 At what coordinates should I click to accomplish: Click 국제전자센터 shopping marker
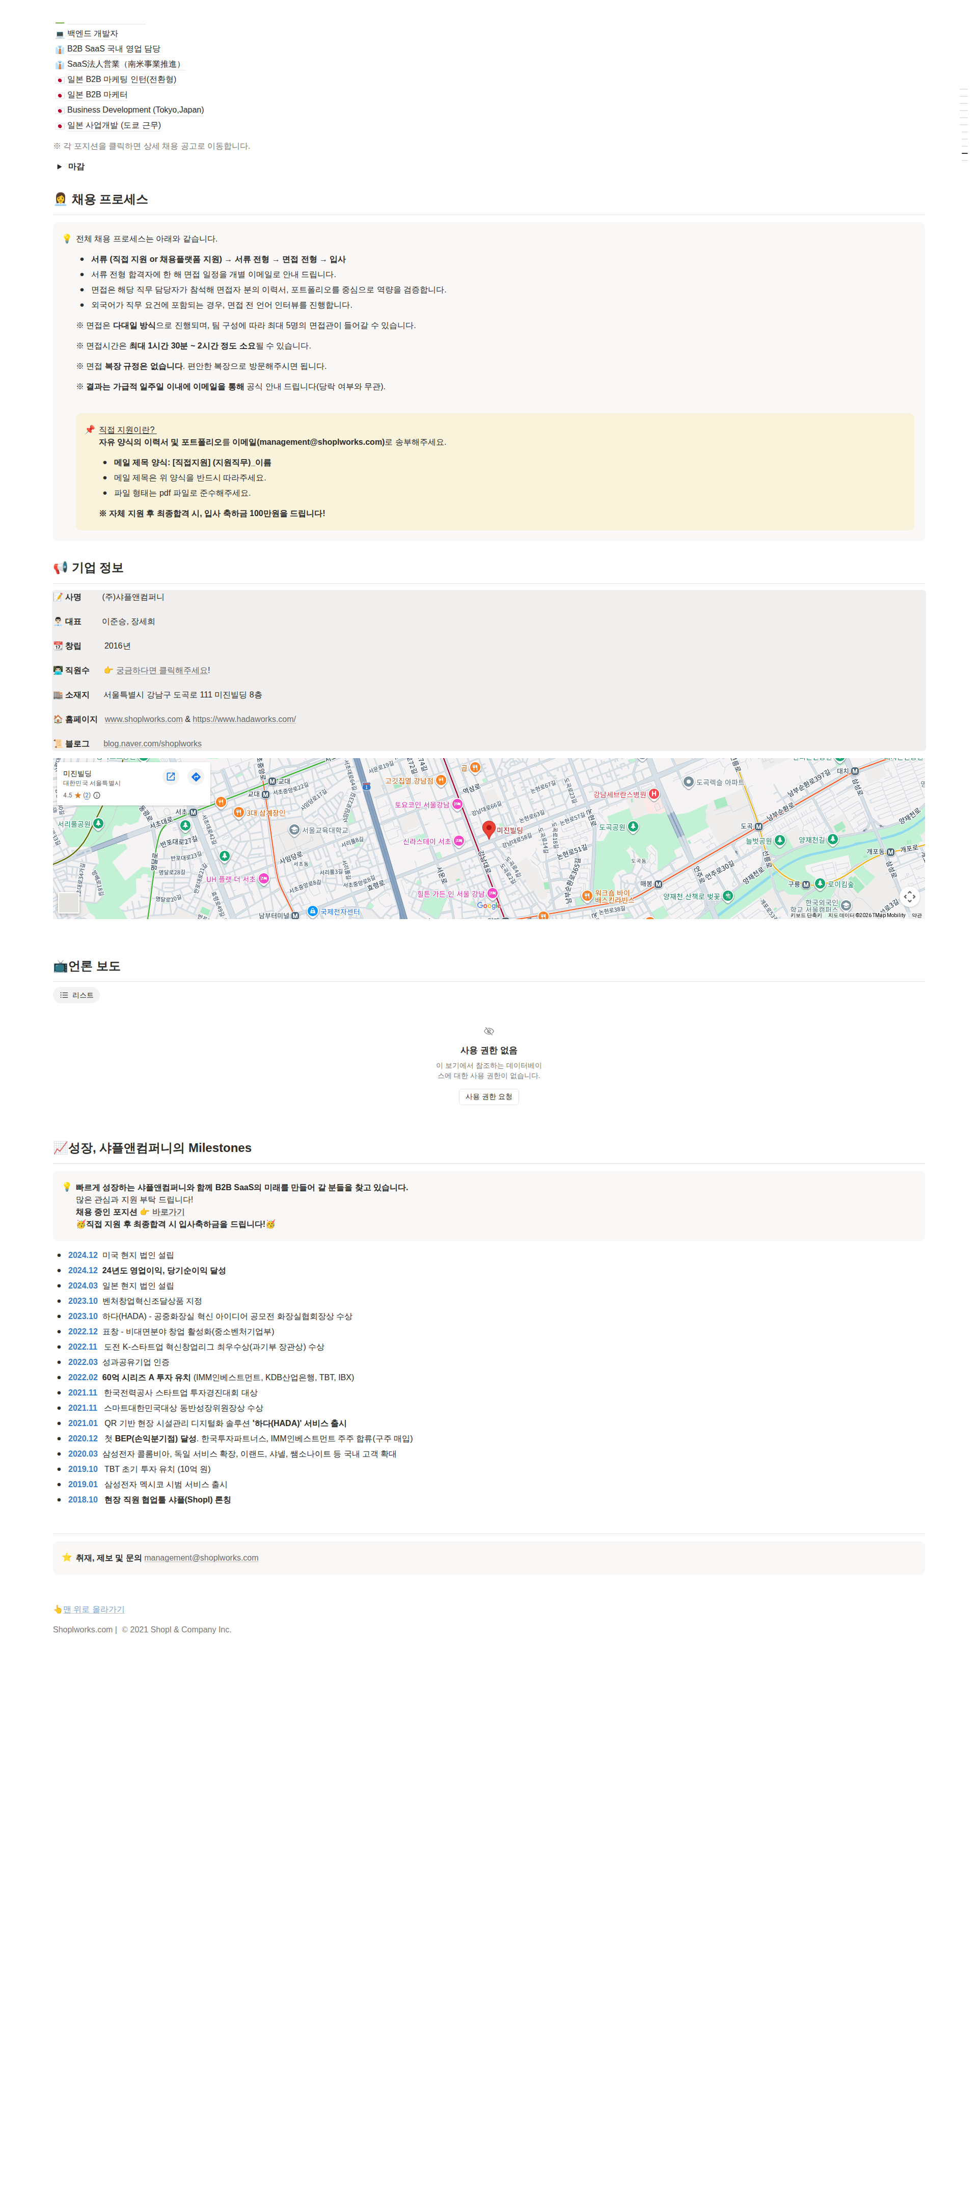313,911
